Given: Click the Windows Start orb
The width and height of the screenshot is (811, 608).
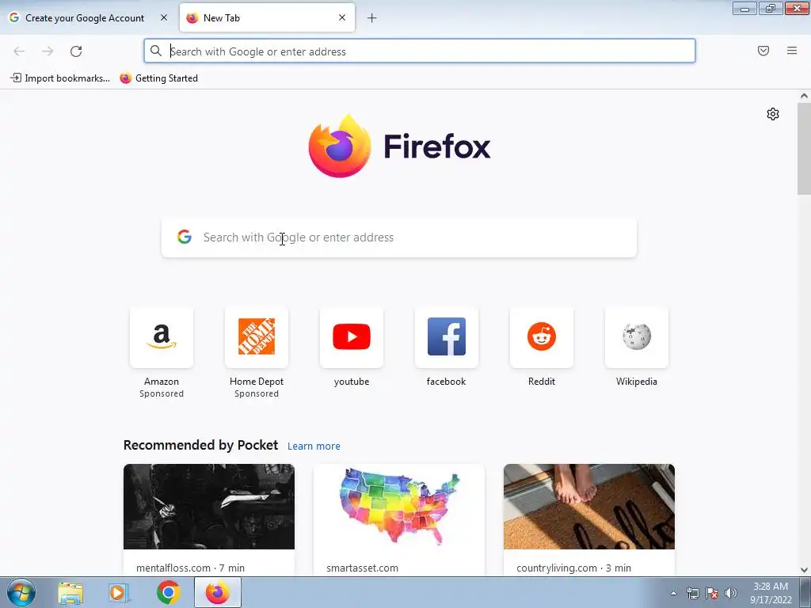Looking at the screenshot, I should pyautogui.click(x=21, y=592).
